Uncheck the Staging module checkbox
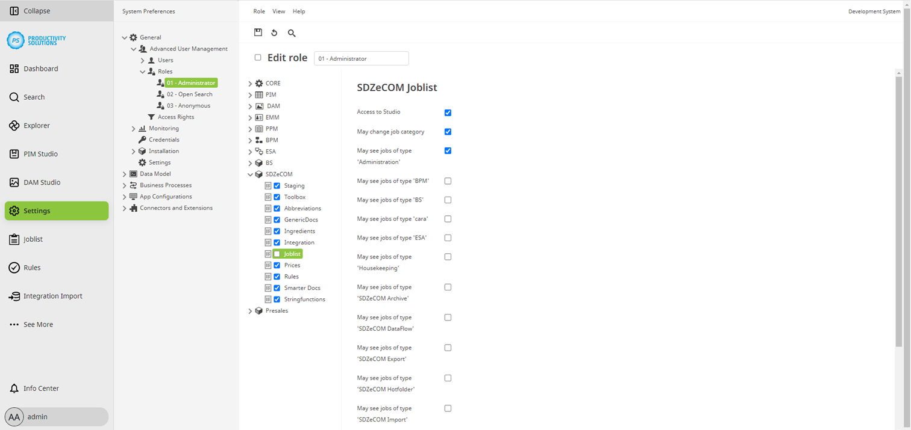 278,185
